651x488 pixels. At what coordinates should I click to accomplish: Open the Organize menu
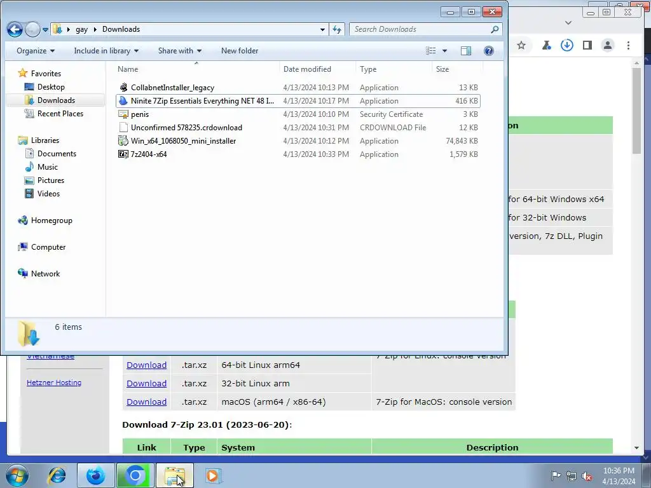pos(36,51)
